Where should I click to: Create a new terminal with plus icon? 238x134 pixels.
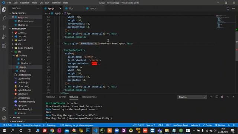coord(211,97)
